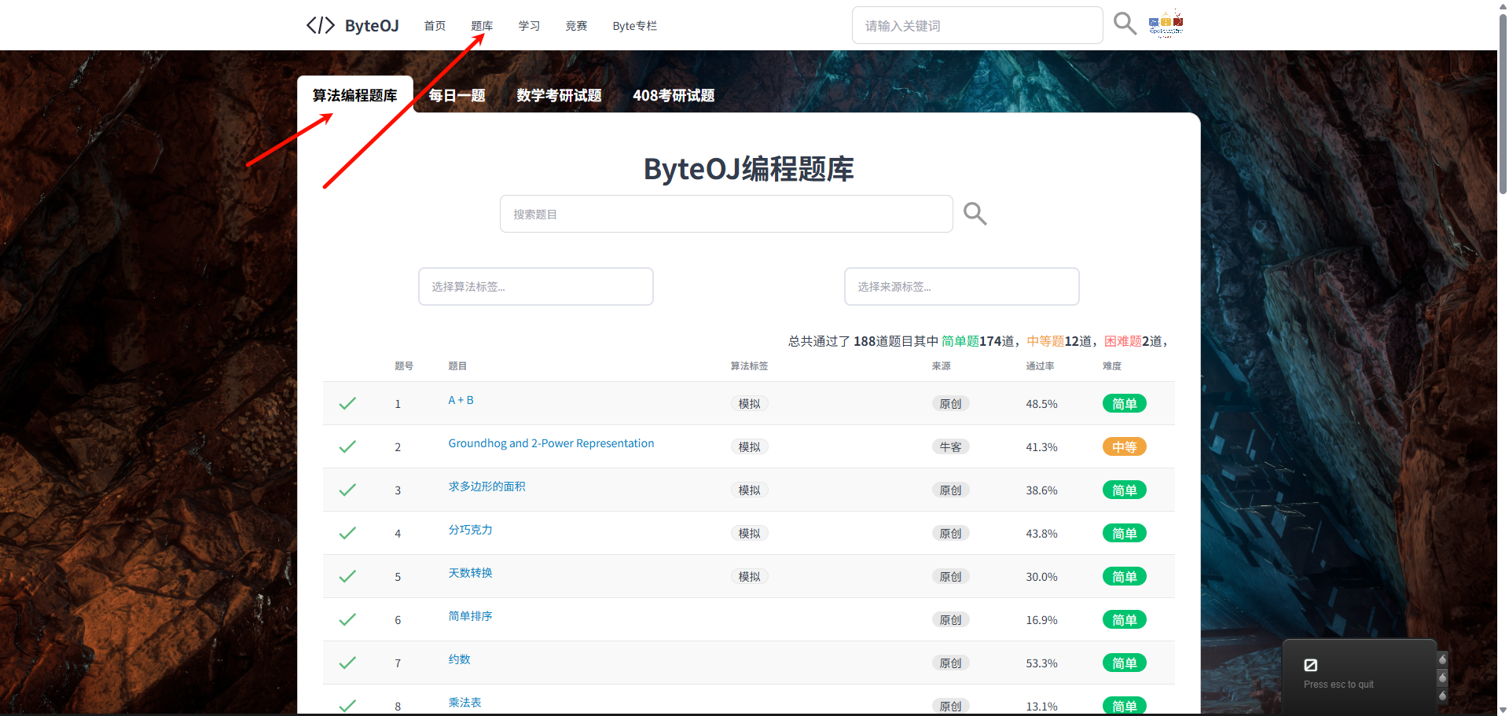Image resolution: width=1509 pixels, height=716 pixels.
Task: Open the 选择来源标签 dropdown
Action: 961,286
